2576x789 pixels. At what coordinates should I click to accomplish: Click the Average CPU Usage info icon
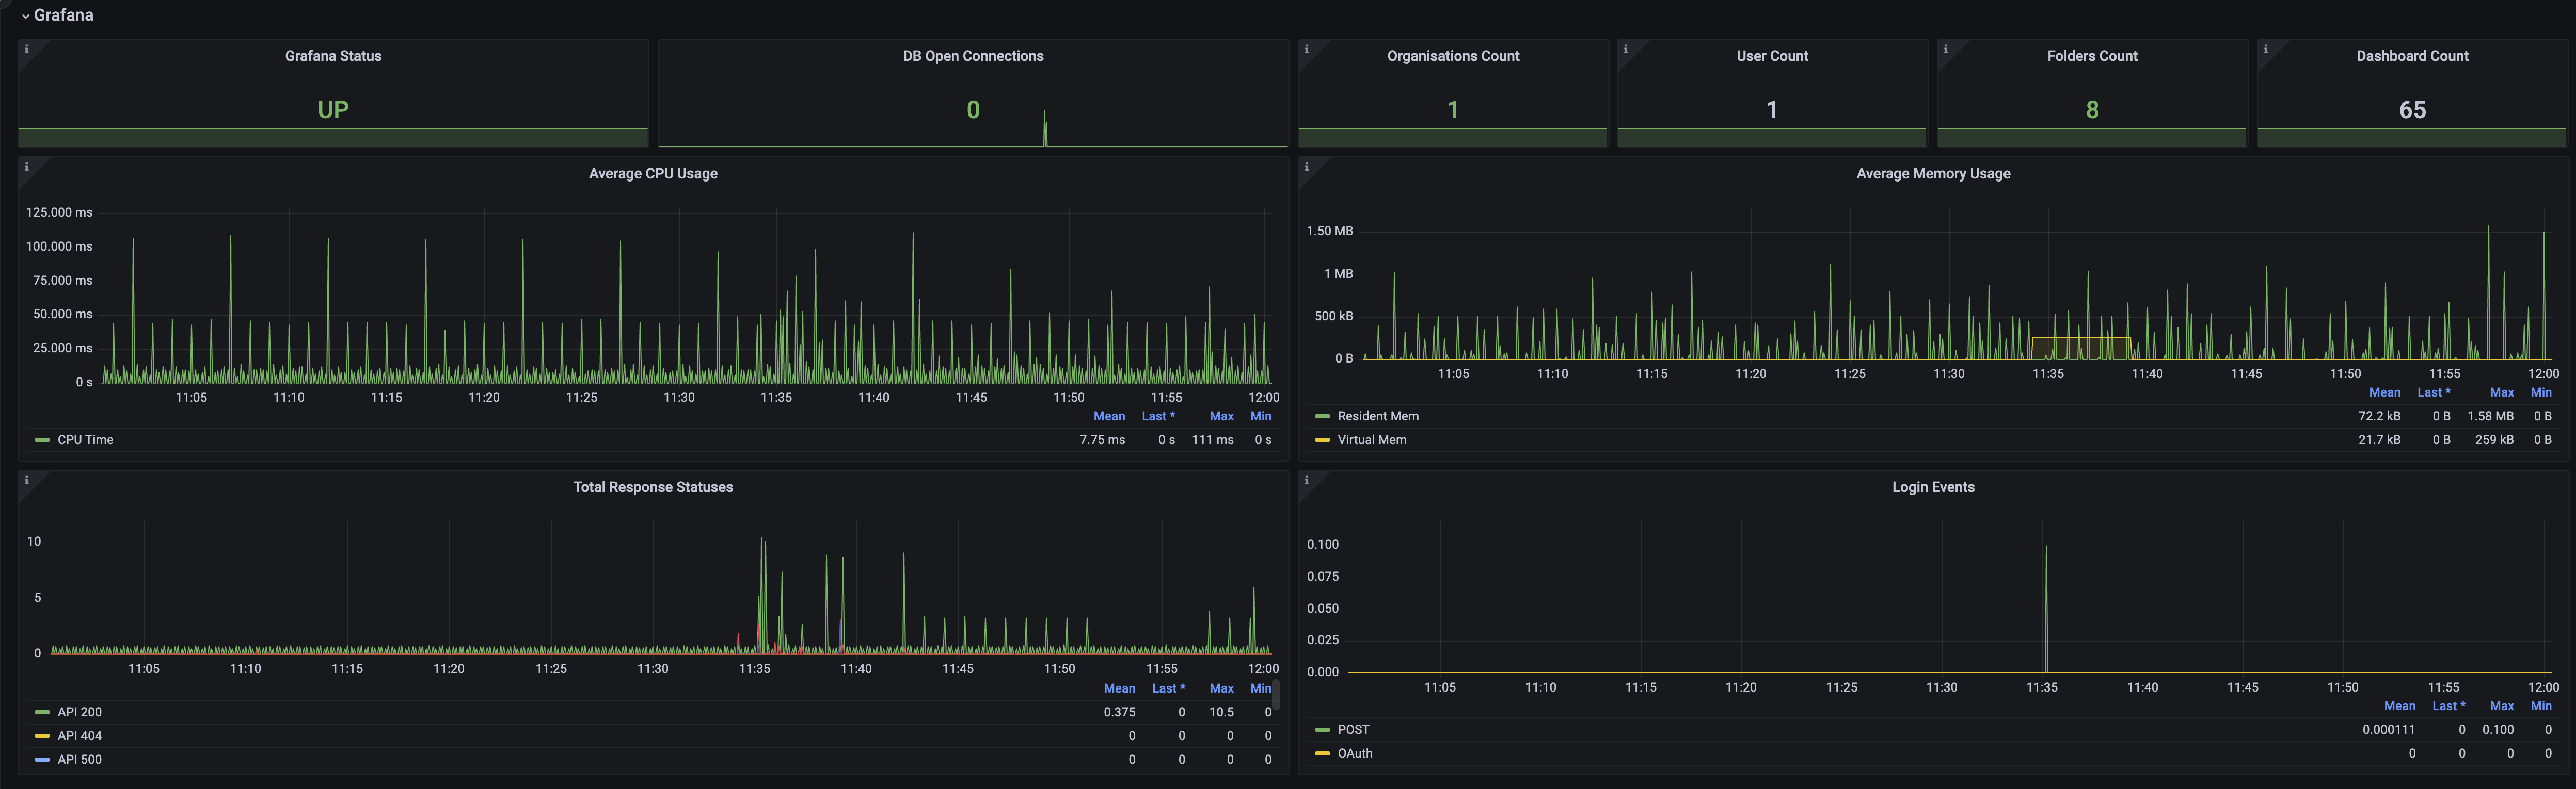click(26, 167)
